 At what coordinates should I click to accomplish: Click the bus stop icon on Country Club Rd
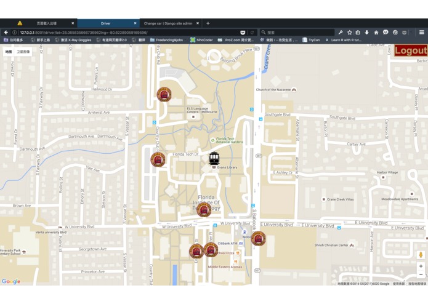click(155, 122)
